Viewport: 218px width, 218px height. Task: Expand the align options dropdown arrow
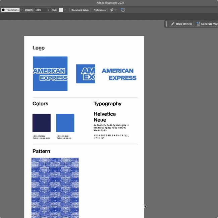tap(116, 10)
